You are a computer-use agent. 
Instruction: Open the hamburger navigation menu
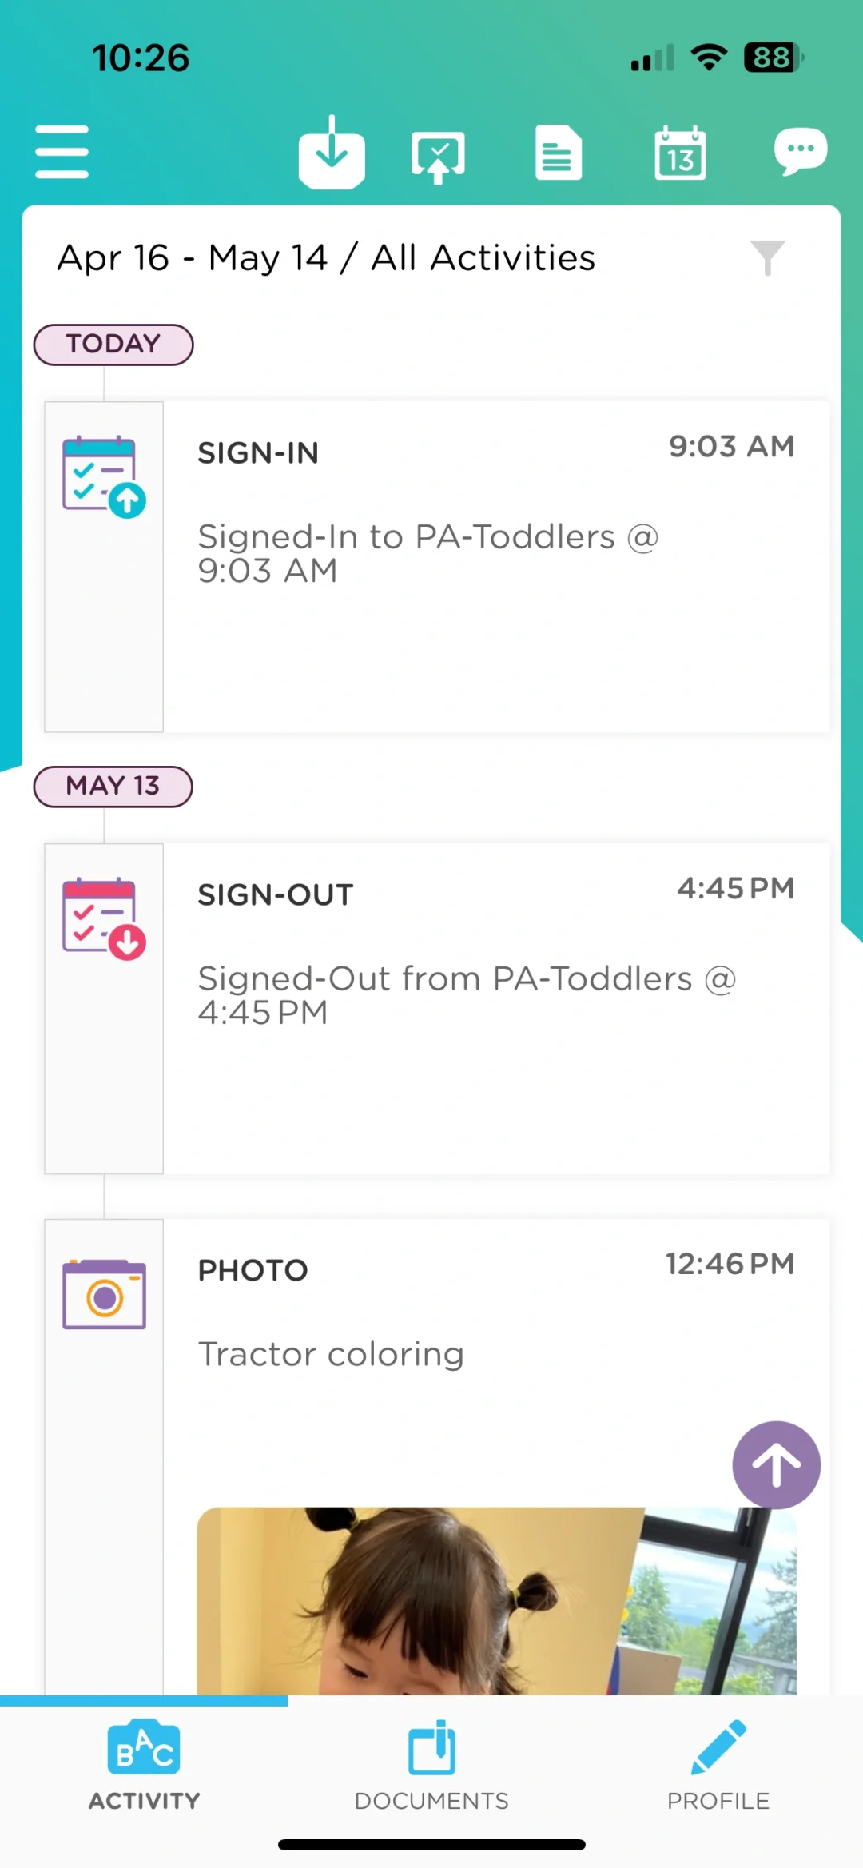tap(62, 151)
